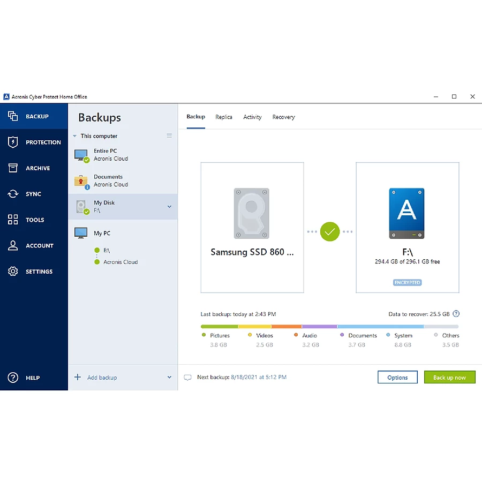Click the purple Documents segment of the bar

click(320, 327)
